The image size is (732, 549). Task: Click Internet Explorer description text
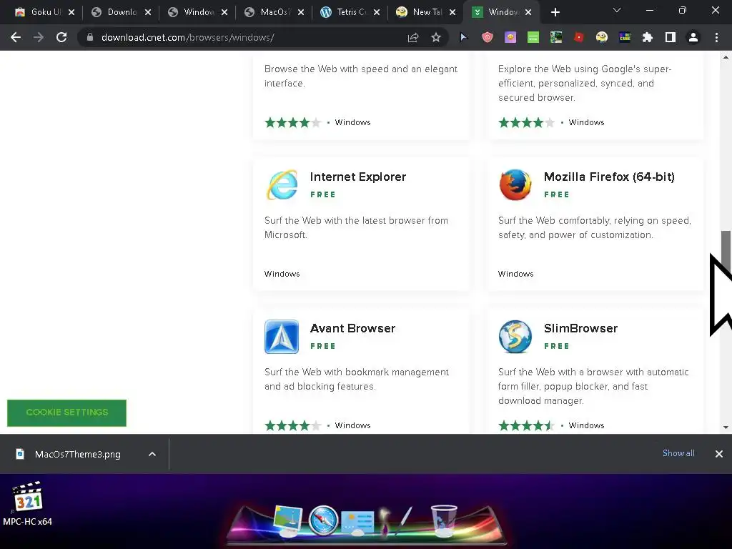pyautogui.click(x=356, y=227)
